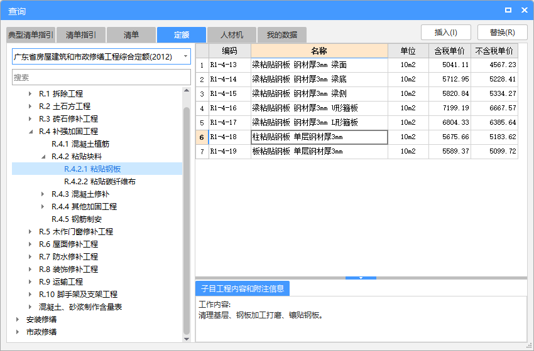Collapse the R.4 补强加固工程 node

31,132
